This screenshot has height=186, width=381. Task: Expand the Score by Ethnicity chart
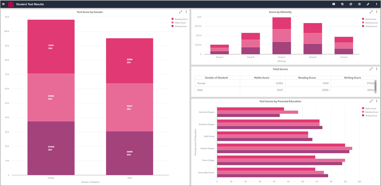[371, 12]
